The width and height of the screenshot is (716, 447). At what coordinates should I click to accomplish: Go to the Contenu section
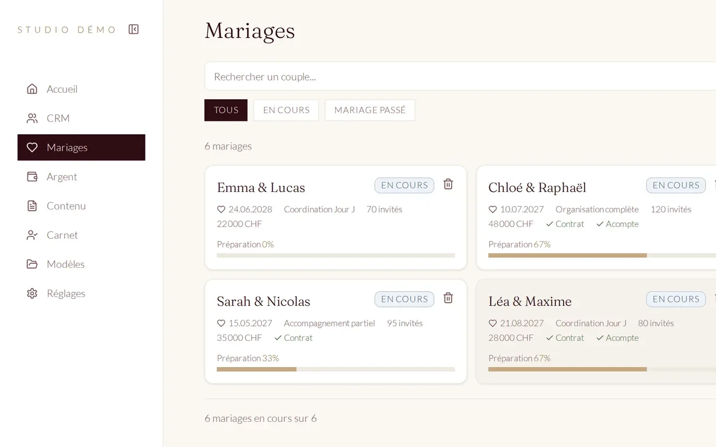tap(81, 205)
